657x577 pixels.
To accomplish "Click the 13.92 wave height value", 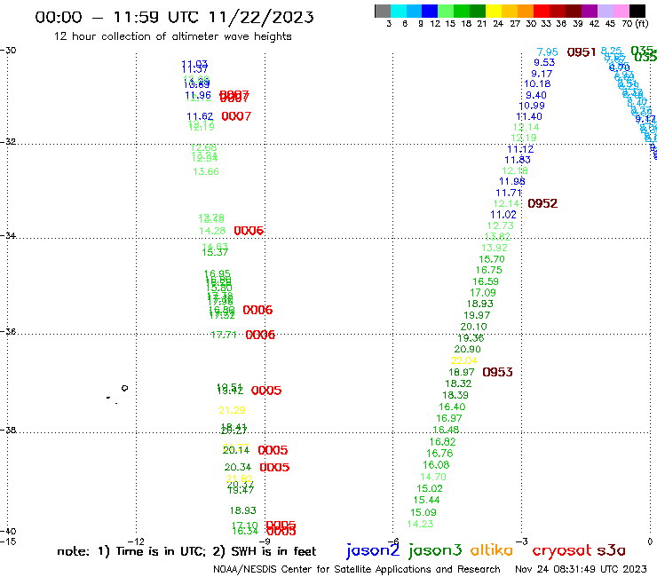I will point(495,248).
